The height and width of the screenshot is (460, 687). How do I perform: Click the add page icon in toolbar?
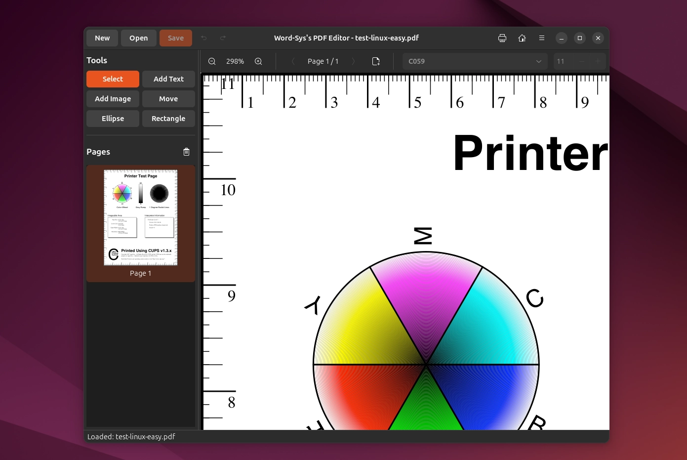[376, 61]
